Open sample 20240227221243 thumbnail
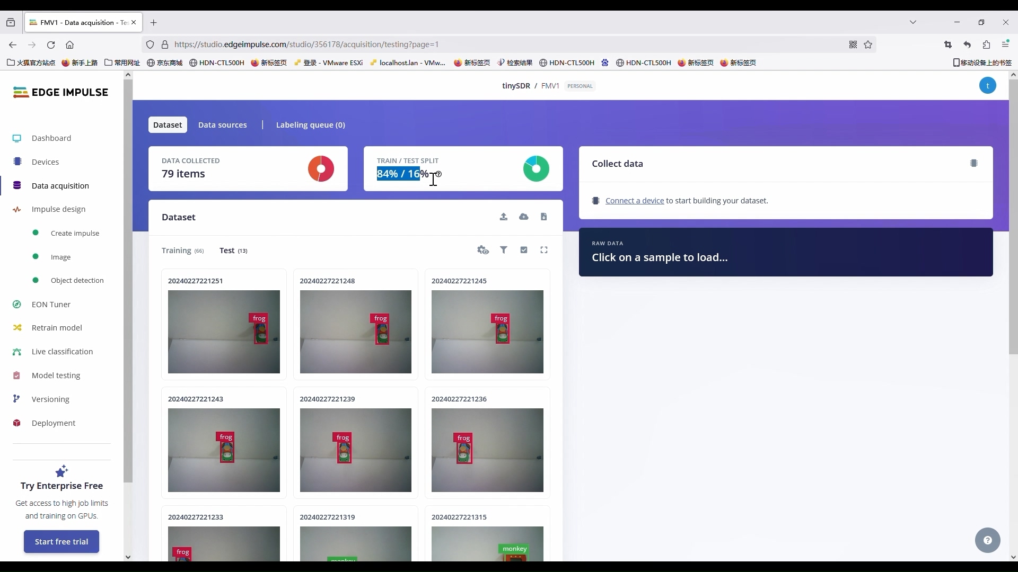Image resolution: width=1018 pixels, height=572 pixels. [x=224, y=450]
